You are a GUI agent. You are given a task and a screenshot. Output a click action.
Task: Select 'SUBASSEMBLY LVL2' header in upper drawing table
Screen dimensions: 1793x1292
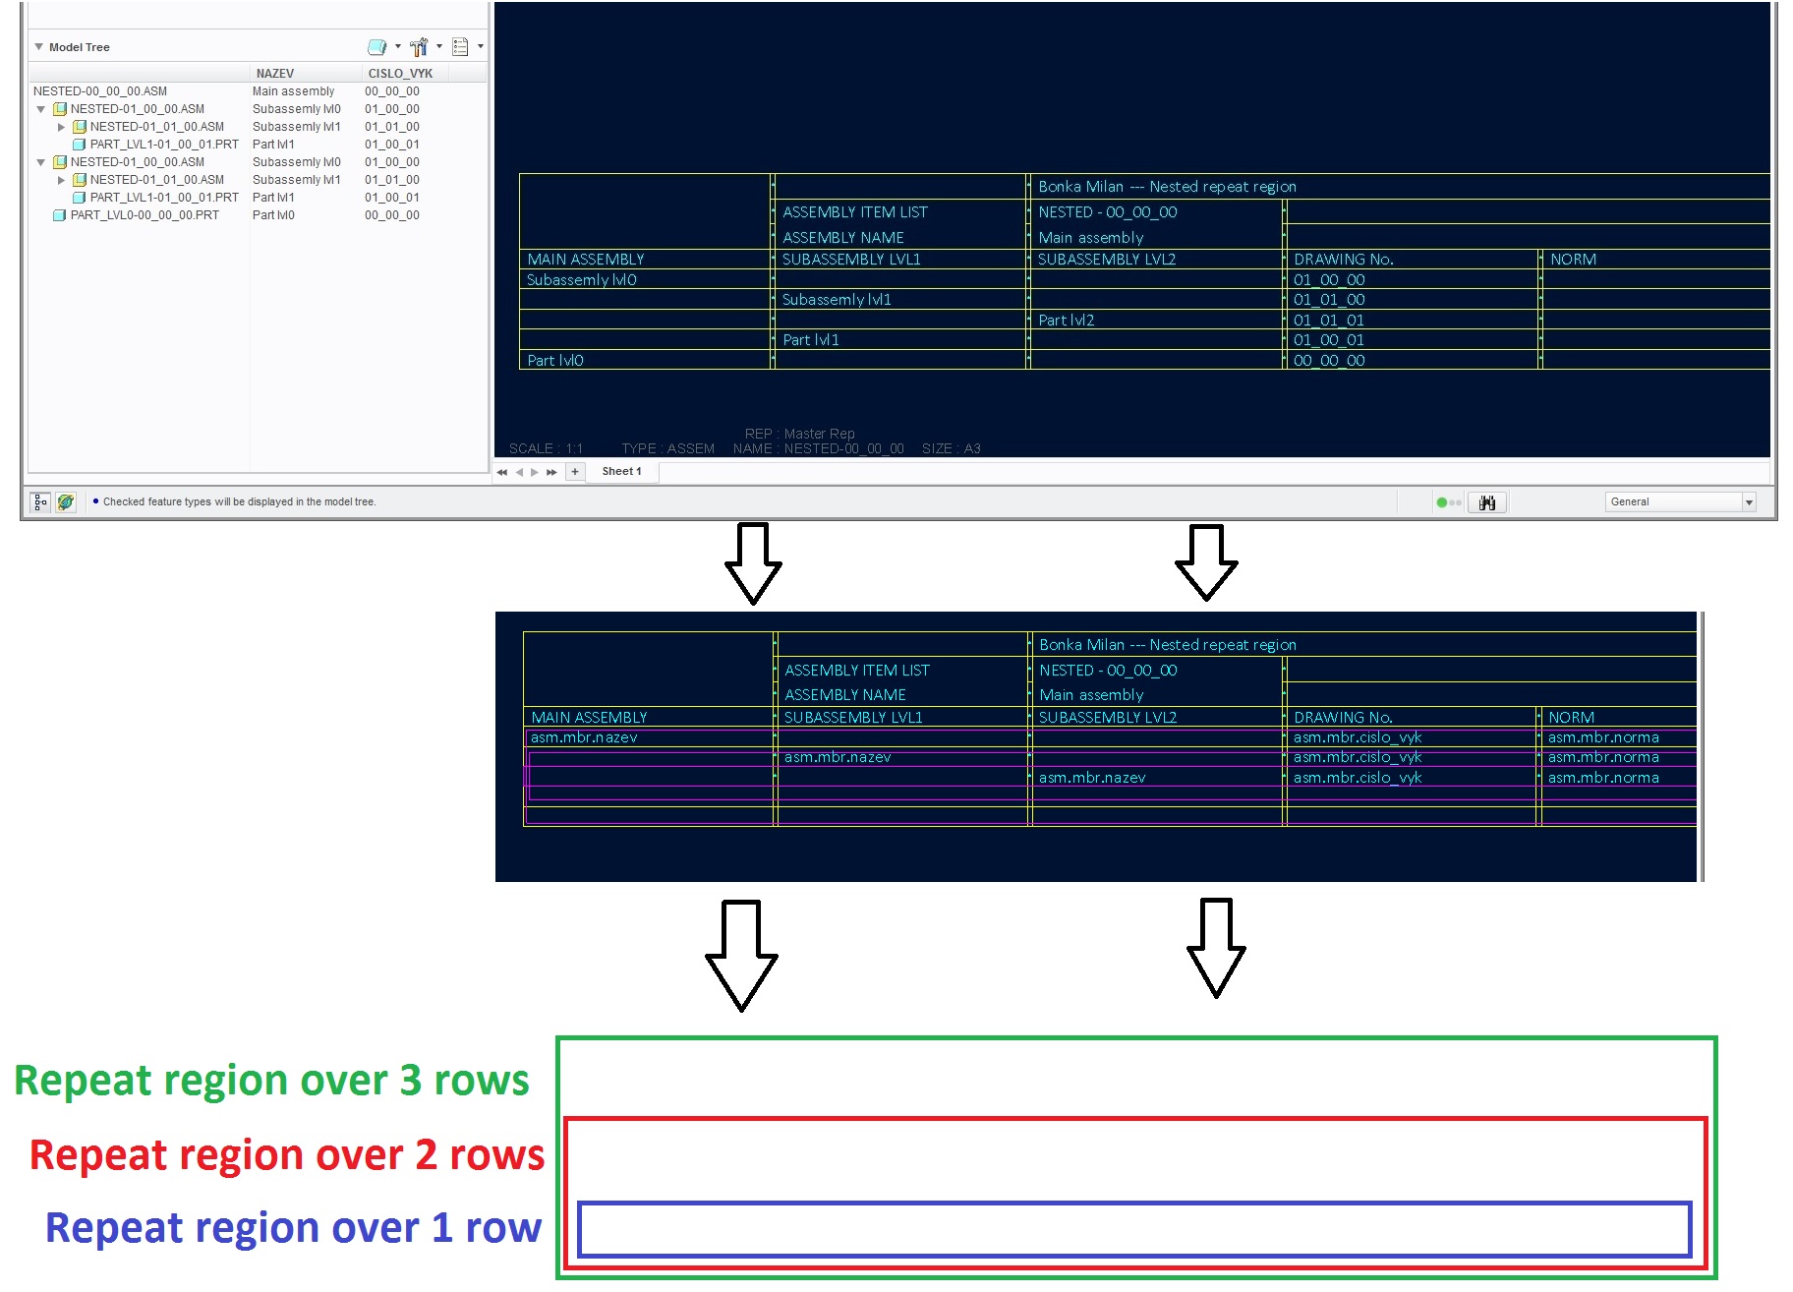click(x=1107, y=260)
